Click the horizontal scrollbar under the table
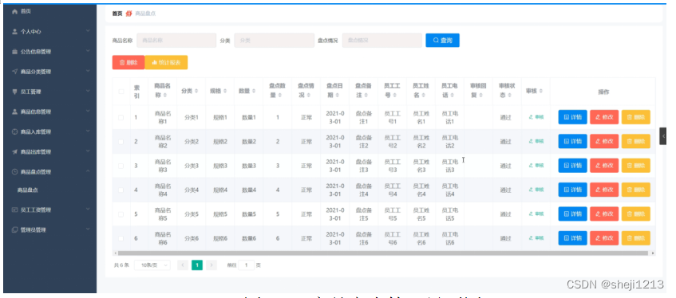Viewport: 676px width, 298px height. [x=383, y=253]
